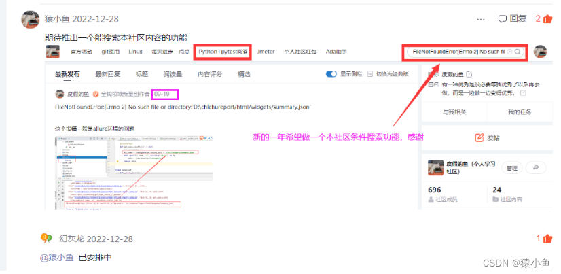The image size is (561, 274).
Task: Open the PyCharm error screenshot thumbnail
Action: [134, 172]
